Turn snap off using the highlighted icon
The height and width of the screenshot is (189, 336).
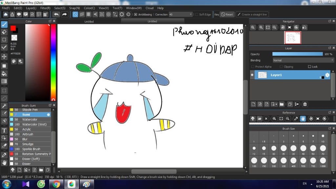75,14
